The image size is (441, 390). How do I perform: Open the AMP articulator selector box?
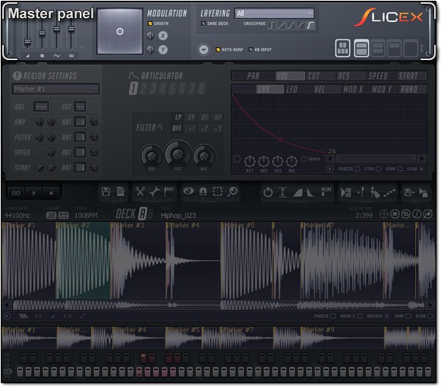point(80,122)
